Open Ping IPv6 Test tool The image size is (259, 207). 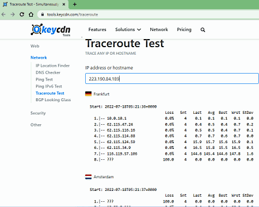[x=49, y=86]
